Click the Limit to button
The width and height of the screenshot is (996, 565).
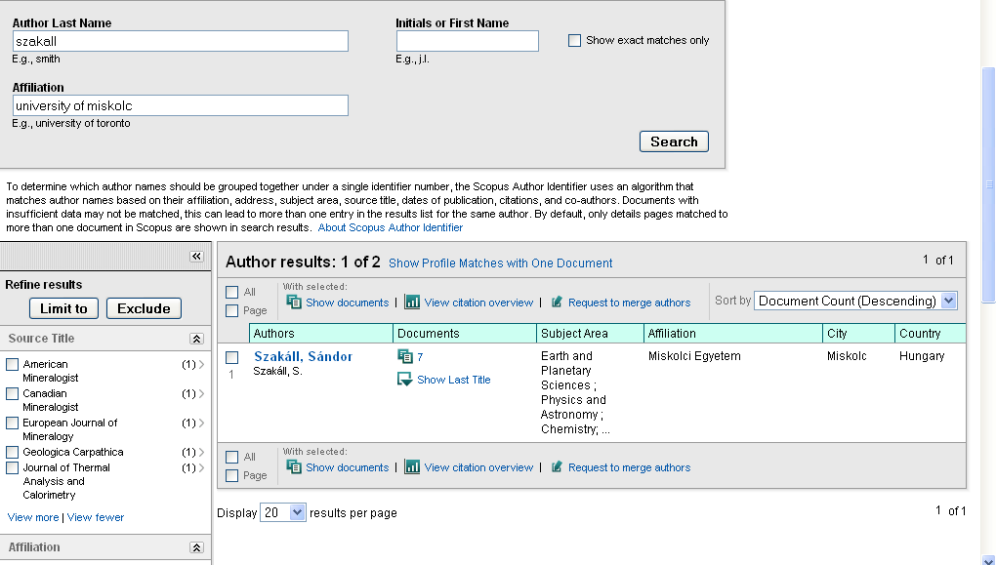click(63, 308)
